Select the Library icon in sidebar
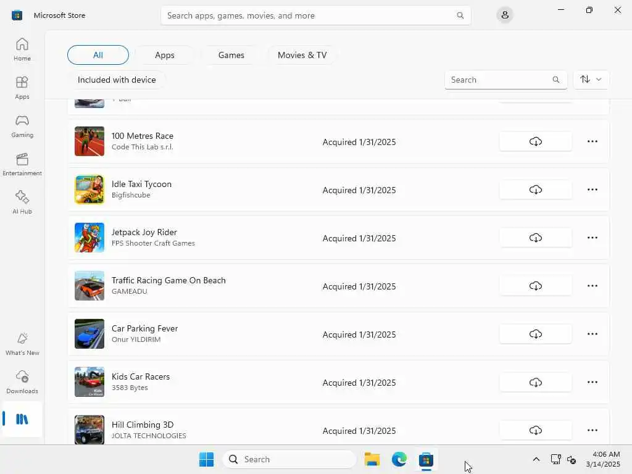This screenshot has width=632, height=474. [x=22, y=419]
